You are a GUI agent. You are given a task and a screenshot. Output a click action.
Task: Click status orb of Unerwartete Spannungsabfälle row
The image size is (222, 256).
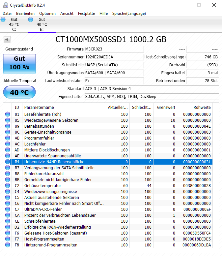[x=8, y=156]
